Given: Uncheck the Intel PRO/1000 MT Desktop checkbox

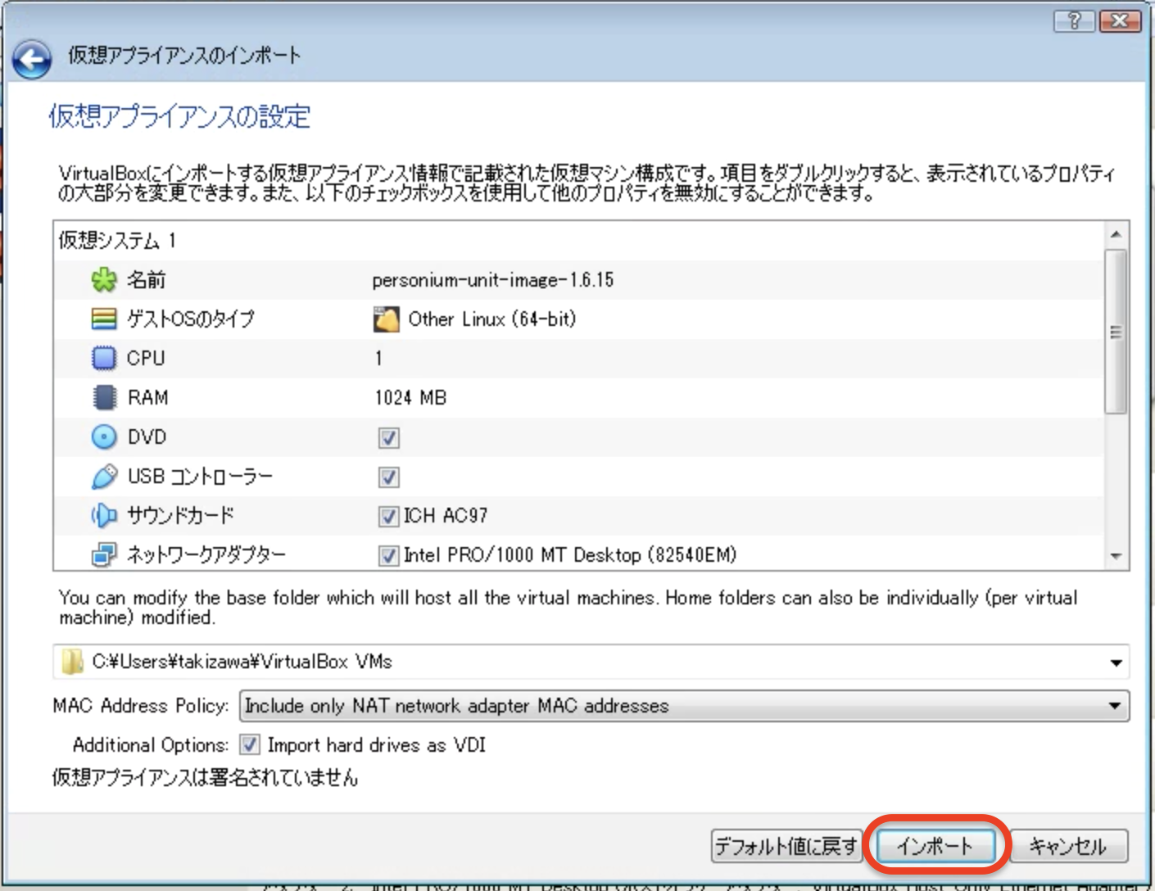Looking at the screenshot, I should coord(388,555).
